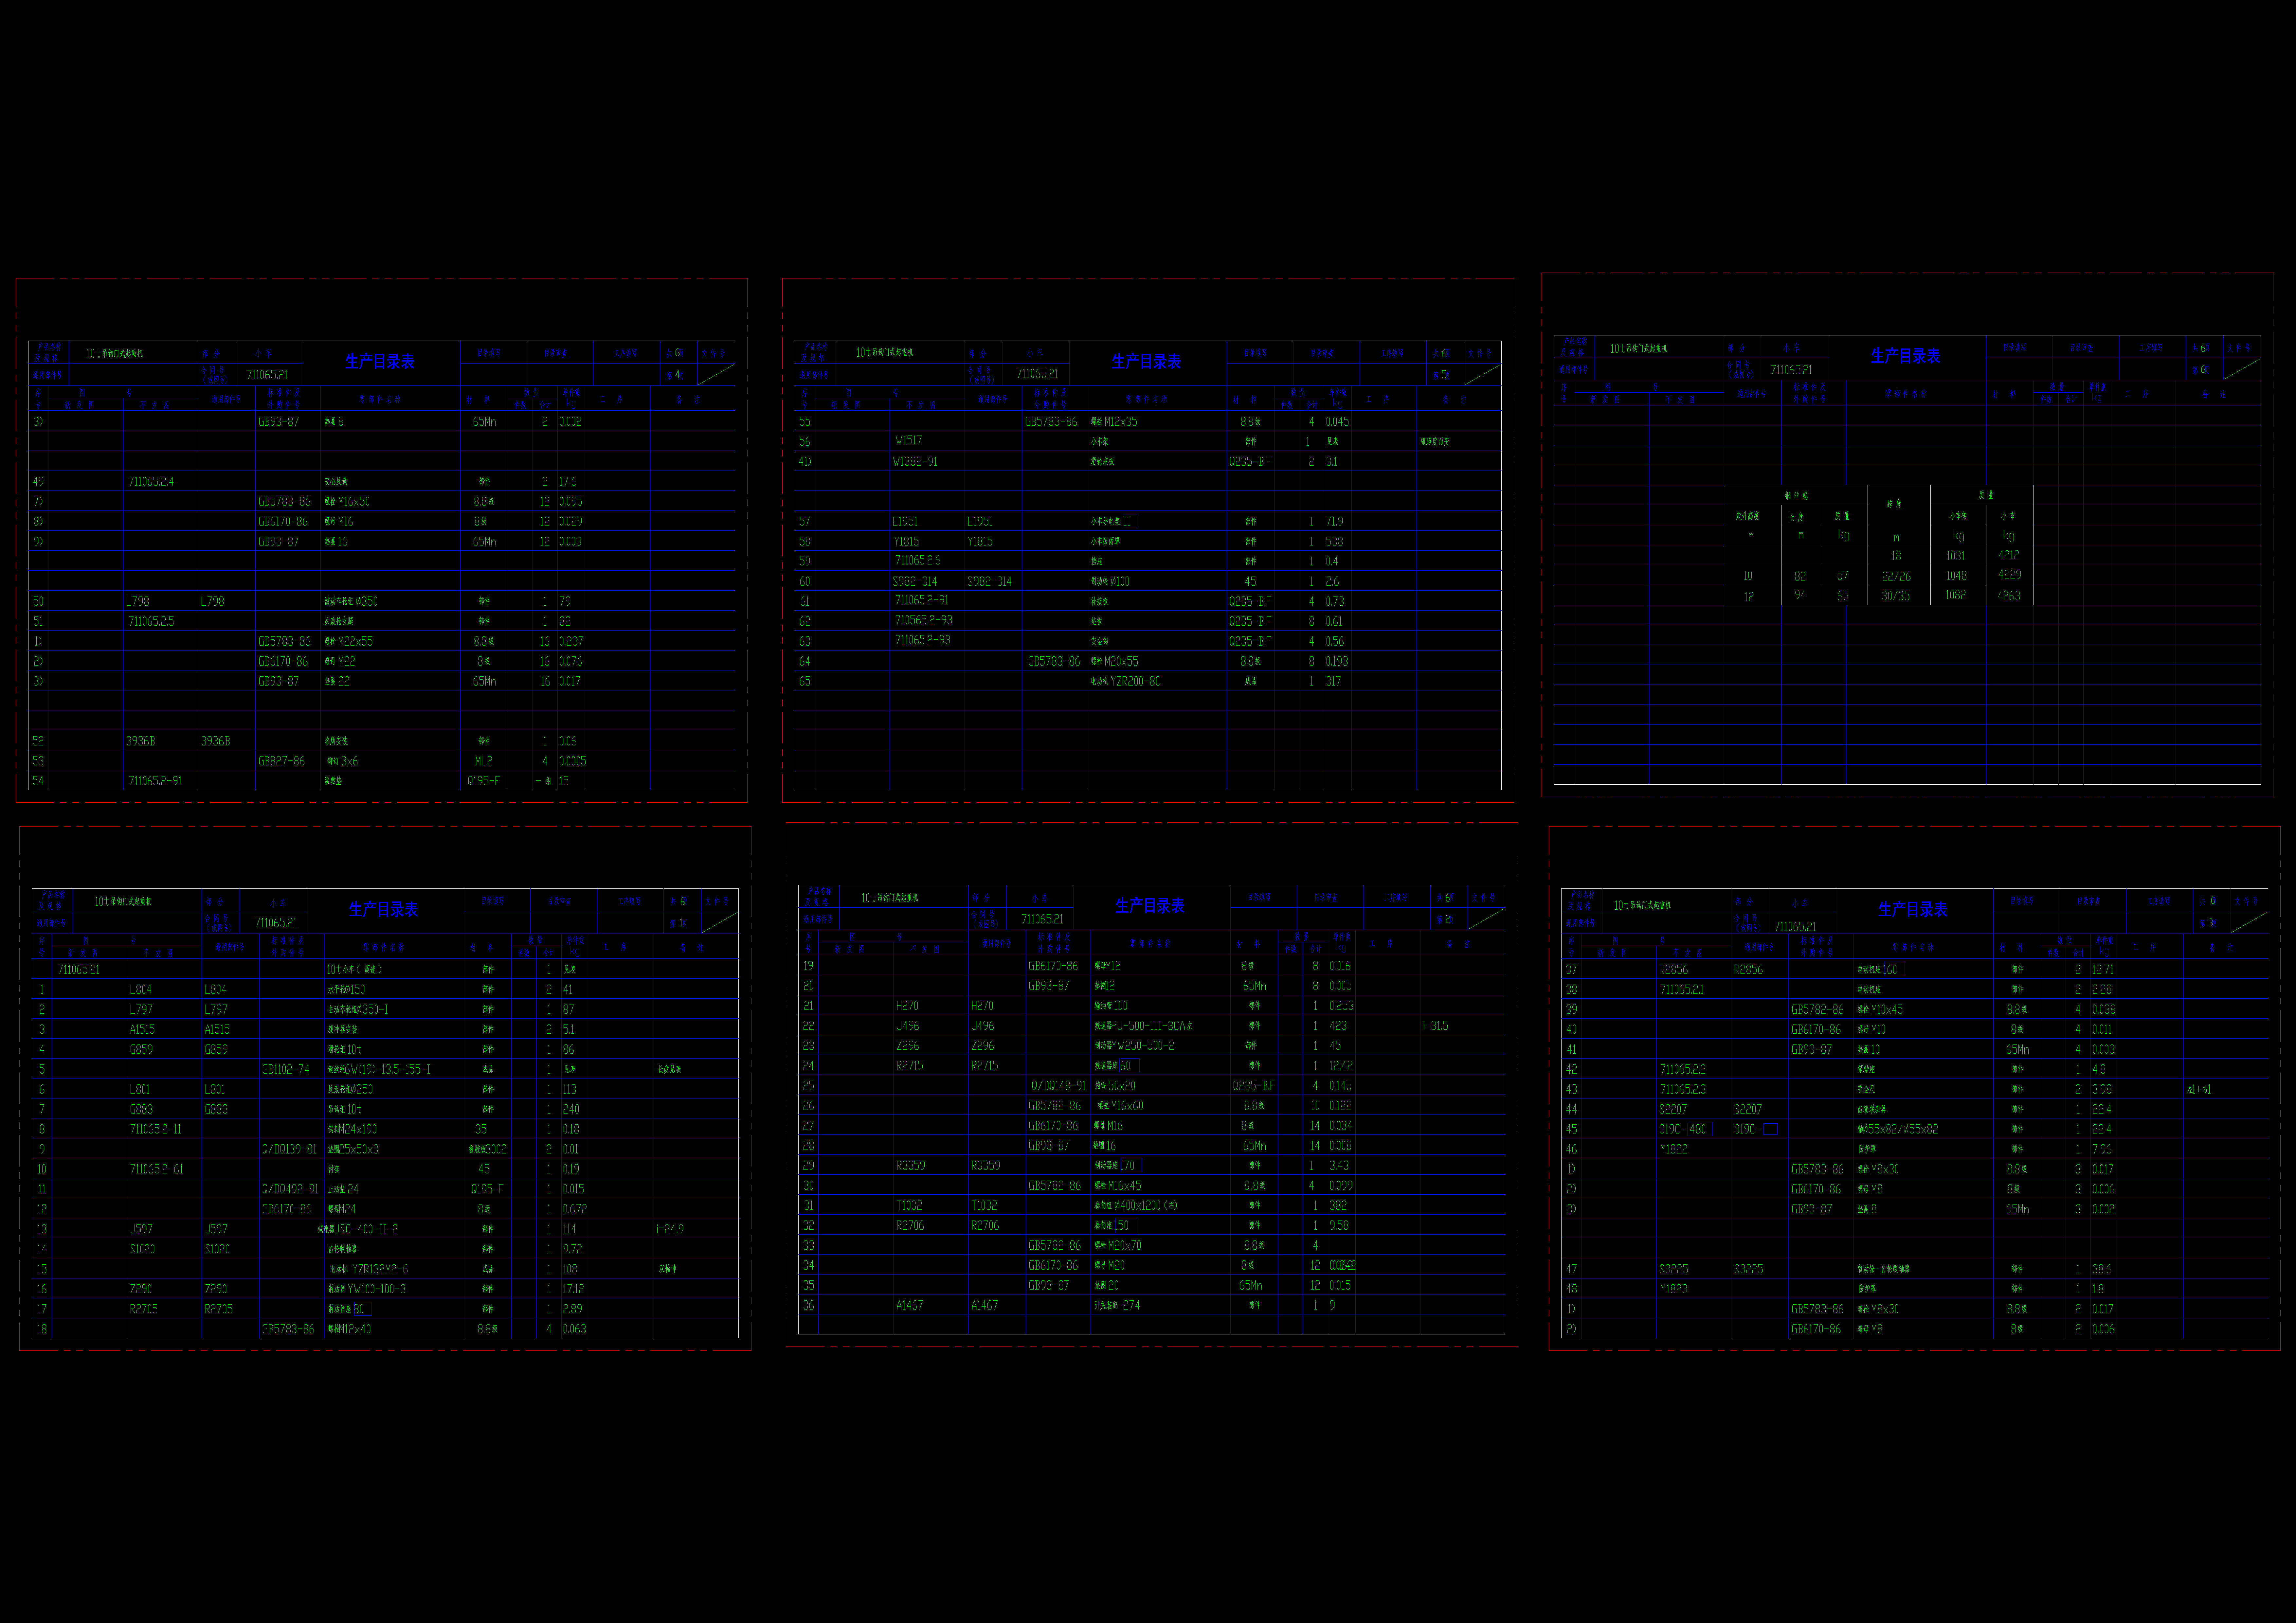Click drawing number 711065.2-61
The image size is (2296, 1623).
157,1169
